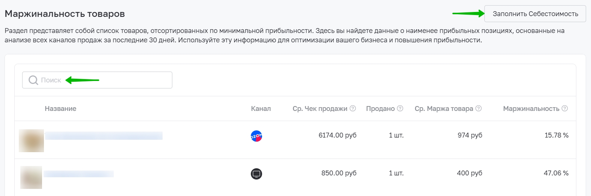
Task: Click the Поиск search input field
Action: pos(105,80)
